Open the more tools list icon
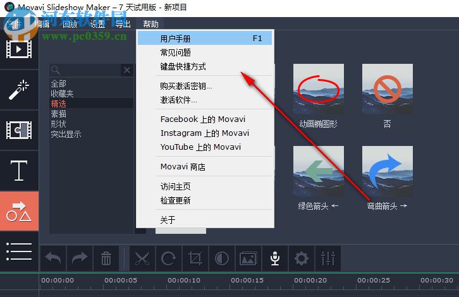Screen dimensions: 459x297 tap(19, 252)
